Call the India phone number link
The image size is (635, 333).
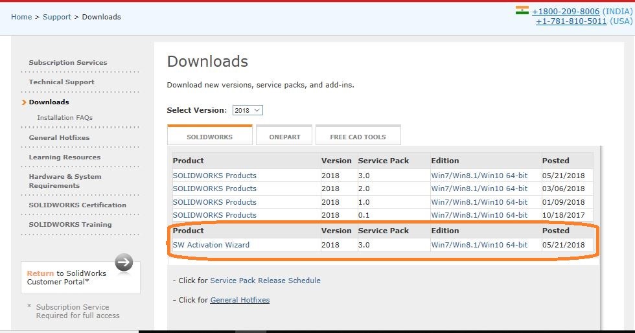click(x=566, y=12)
